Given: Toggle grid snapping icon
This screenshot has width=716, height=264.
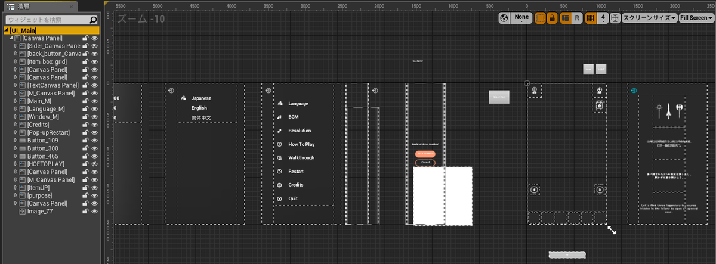Looking at the screenshot, I should pos(590,18).
